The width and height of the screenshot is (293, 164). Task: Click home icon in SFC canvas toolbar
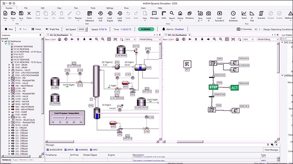point(177,39)
